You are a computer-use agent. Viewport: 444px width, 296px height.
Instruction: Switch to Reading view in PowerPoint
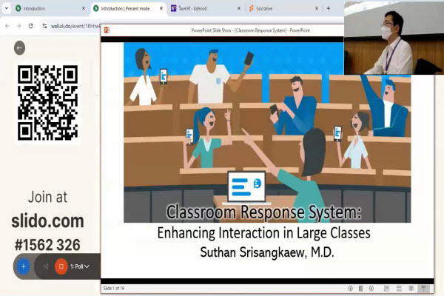(x=411, y=289)
